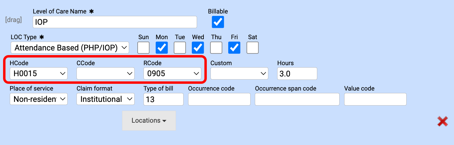The width and height of the screenshot is (454, 145).
Task: Click the Locations dropdown button
Action: click(x=149, y=121)
